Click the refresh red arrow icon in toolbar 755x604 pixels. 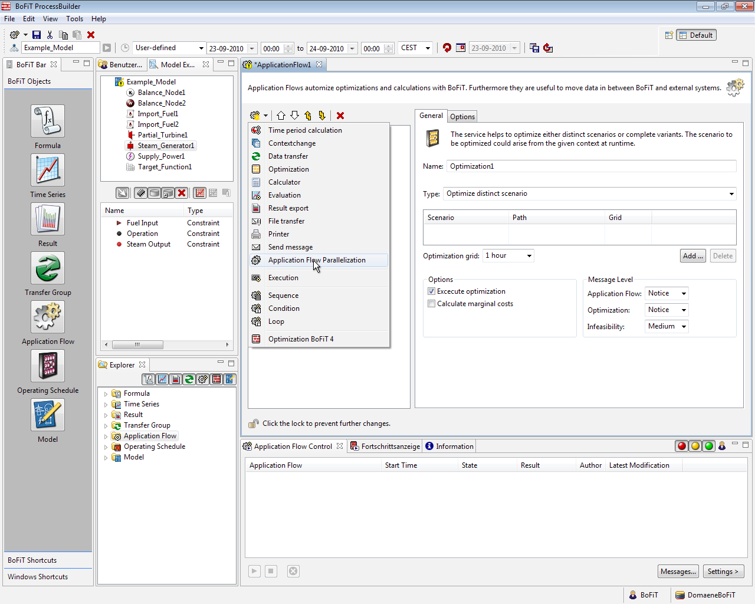[x=447, y=48]
